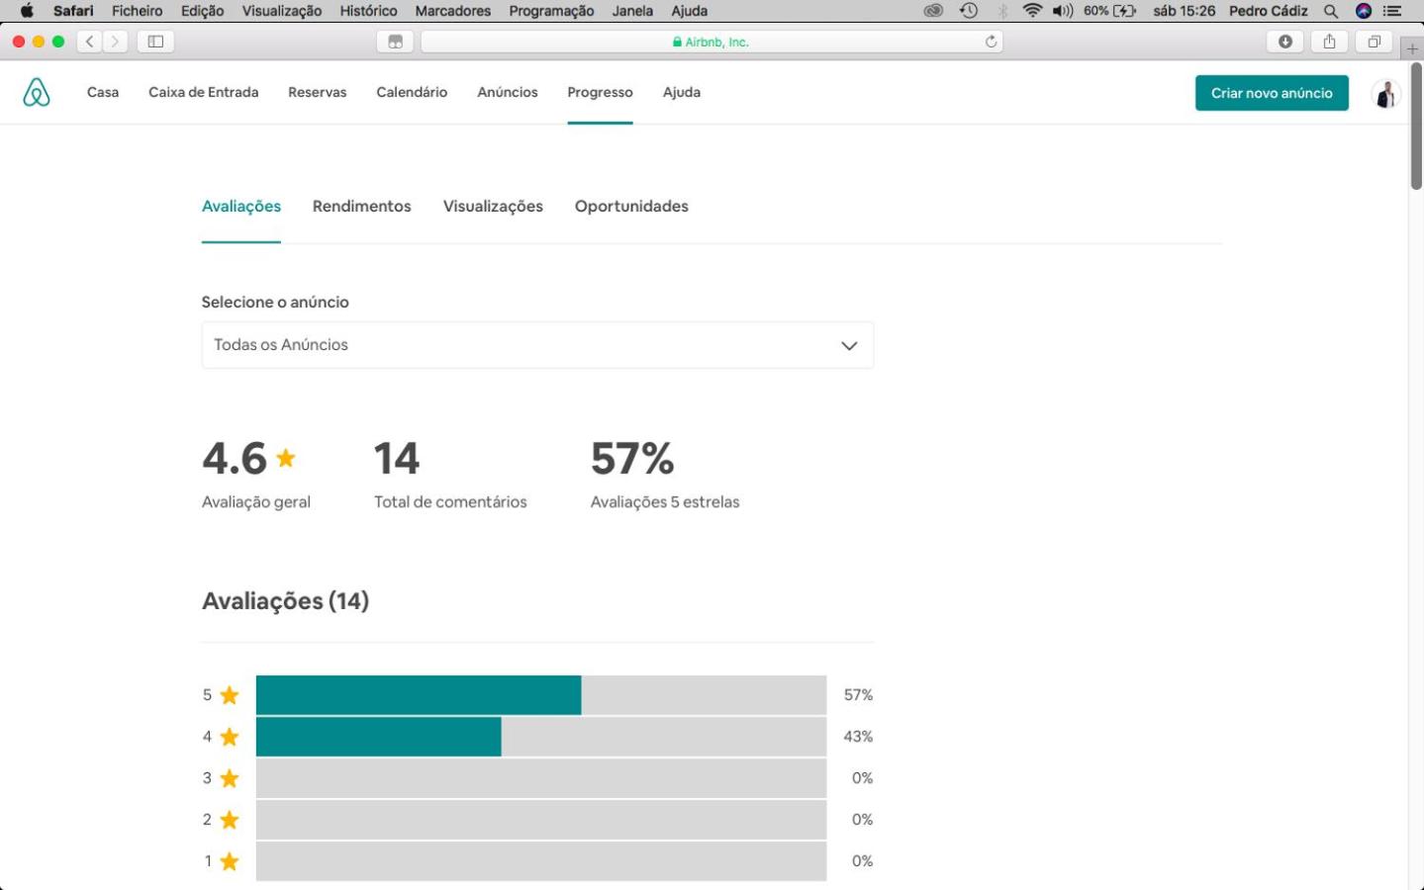
Task: Go back with Safari's back arrow
Action: point(90,42)
